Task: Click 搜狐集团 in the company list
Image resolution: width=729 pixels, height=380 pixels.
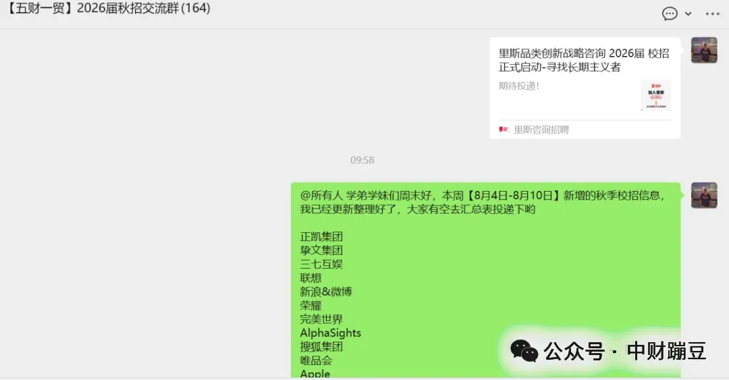Action: 321,346
